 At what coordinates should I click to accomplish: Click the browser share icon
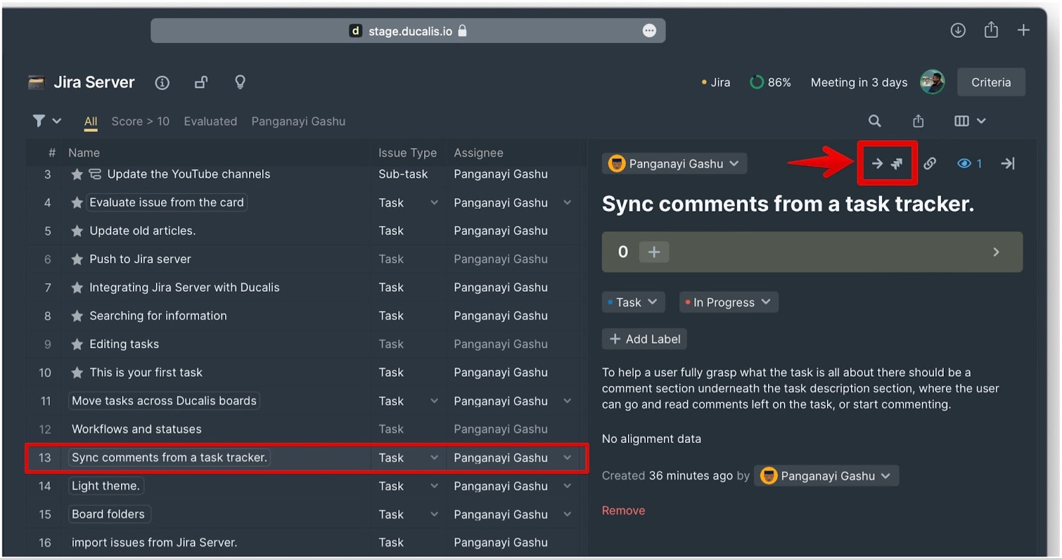pos(991,30)
